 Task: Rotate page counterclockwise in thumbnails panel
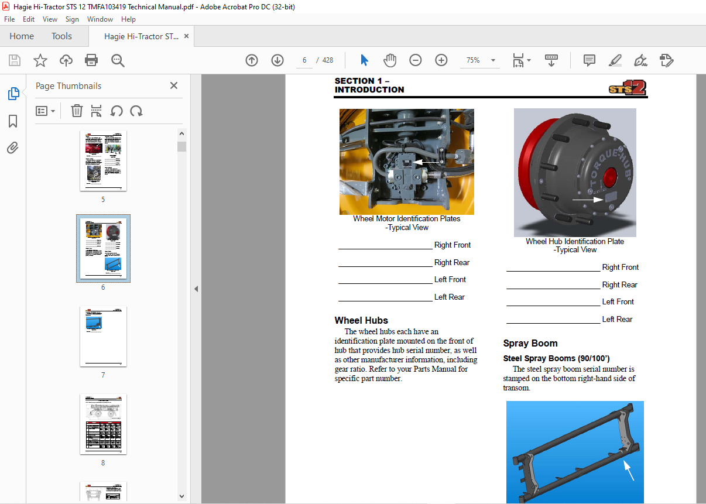coord(116,111)
